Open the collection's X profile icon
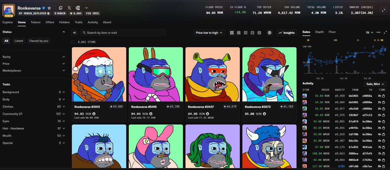Image resolution: width=390 pixels, height=170 pixels. 69,7
